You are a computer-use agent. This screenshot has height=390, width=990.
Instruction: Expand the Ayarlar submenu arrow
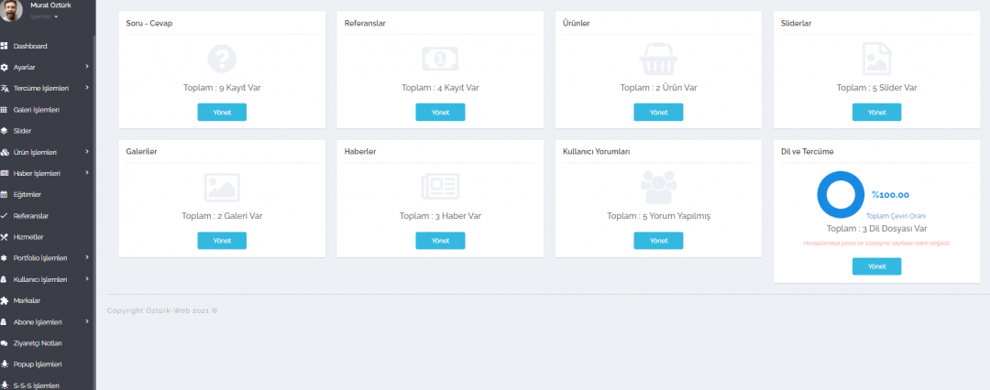coord(87,67)
